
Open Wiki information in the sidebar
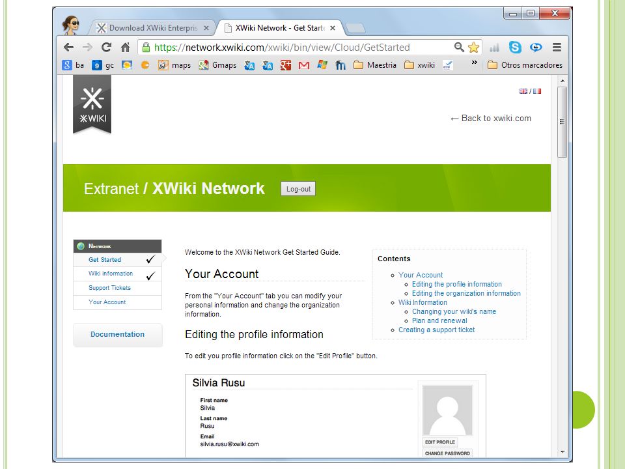[x=111, y=274]
